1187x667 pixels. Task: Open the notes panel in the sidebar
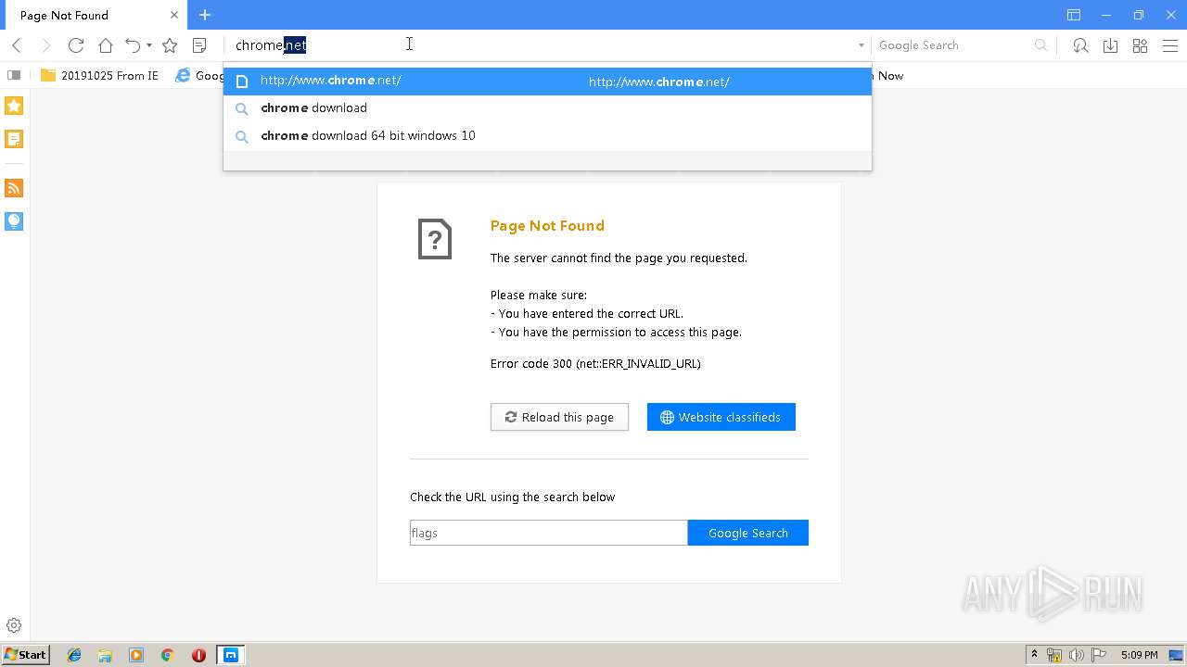point(14,139)
